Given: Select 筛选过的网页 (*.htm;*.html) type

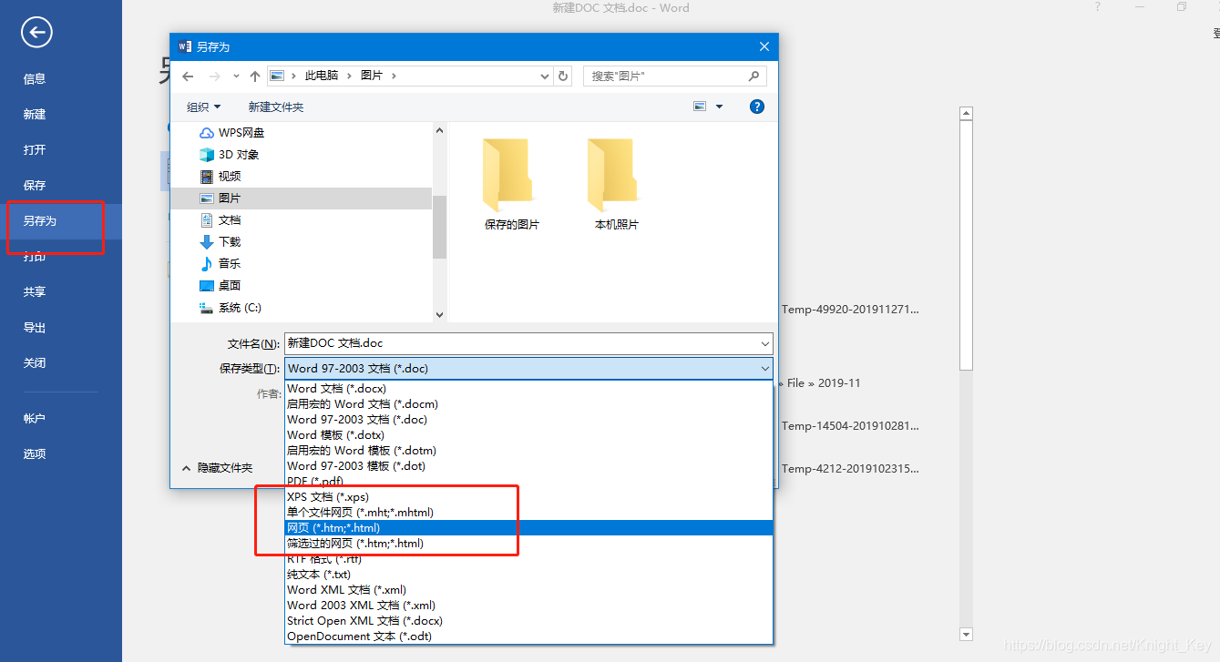Looking at the screenshot, I should [528, 544].
